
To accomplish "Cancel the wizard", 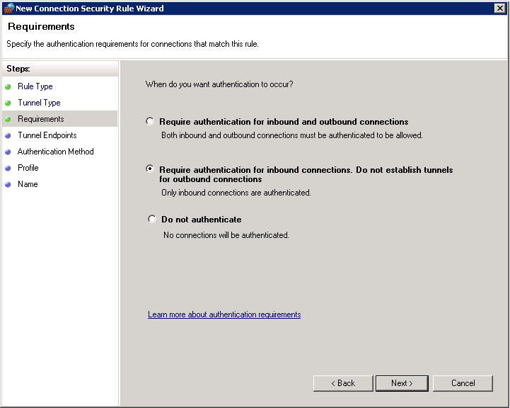I will tap(463, 383).
